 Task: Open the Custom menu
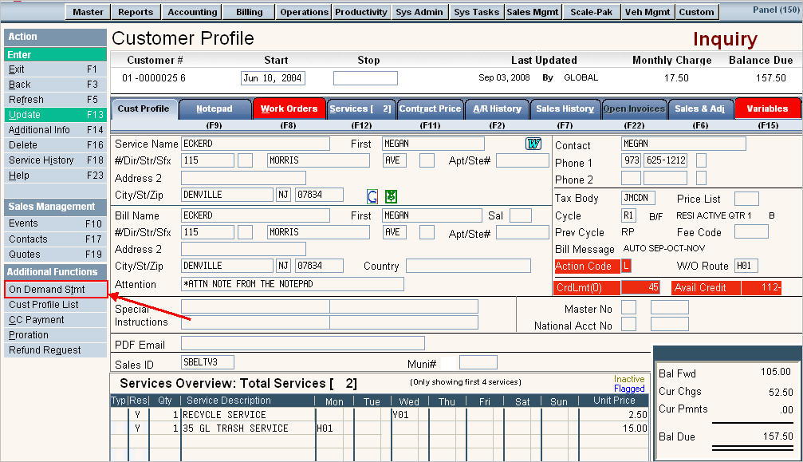[696, 12]
